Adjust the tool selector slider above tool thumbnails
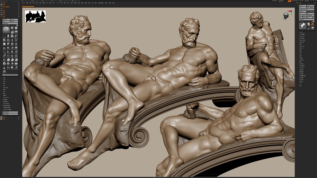Screen dimensions: 317x178 click(306, 22)
